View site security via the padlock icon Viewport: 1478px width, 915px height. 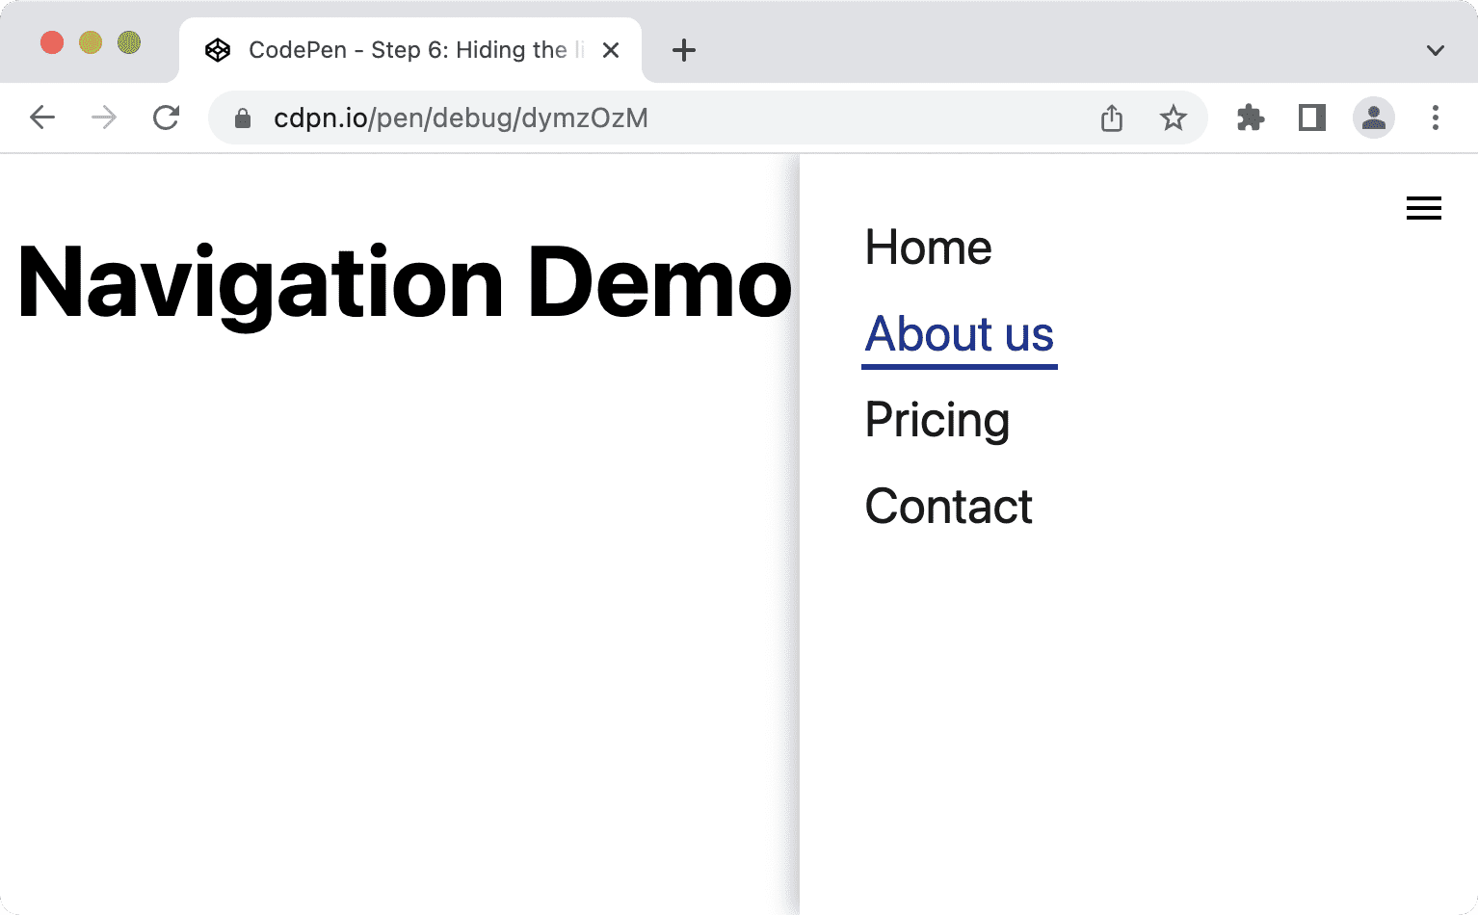[241, 118]
